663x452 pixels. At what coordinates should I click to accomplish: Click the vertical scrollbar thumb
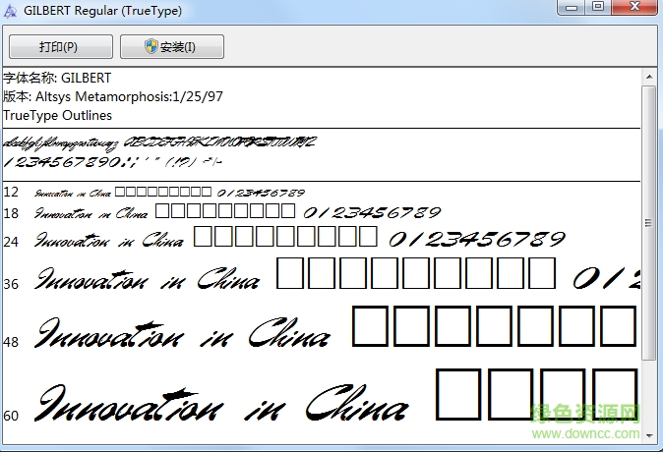point(649,223)
